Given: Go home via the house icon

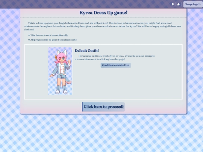Looking at the screenshot, I should [x=179, y=5].
